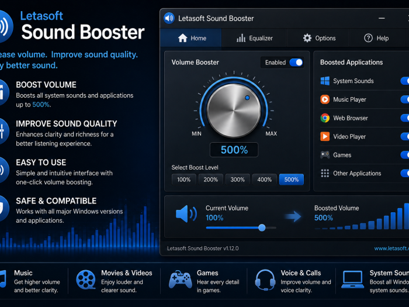The height and width of the screenshot is (307, 409).
Task: Click the Other Applications grid icon
Action: [325, 173]
